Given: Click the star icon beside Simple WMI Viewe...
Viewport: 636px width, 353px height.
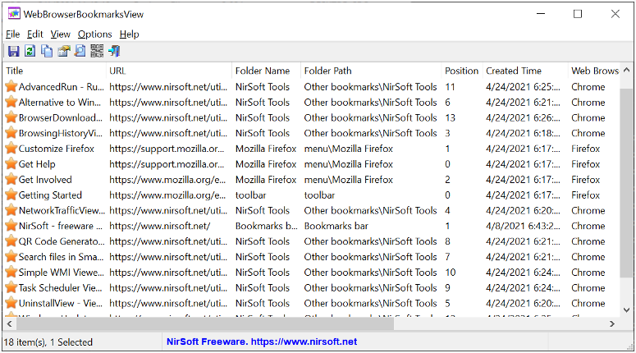Looking at the screenshot, I should click(11, 272).
